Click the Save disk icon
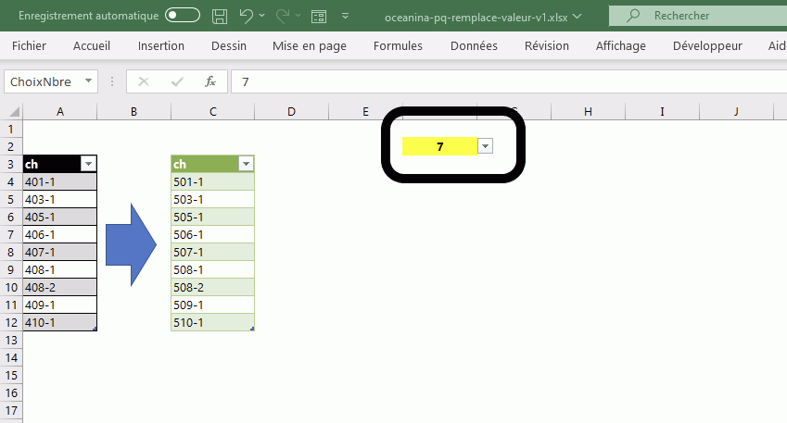The image size is (787, 423). point(220,16)
